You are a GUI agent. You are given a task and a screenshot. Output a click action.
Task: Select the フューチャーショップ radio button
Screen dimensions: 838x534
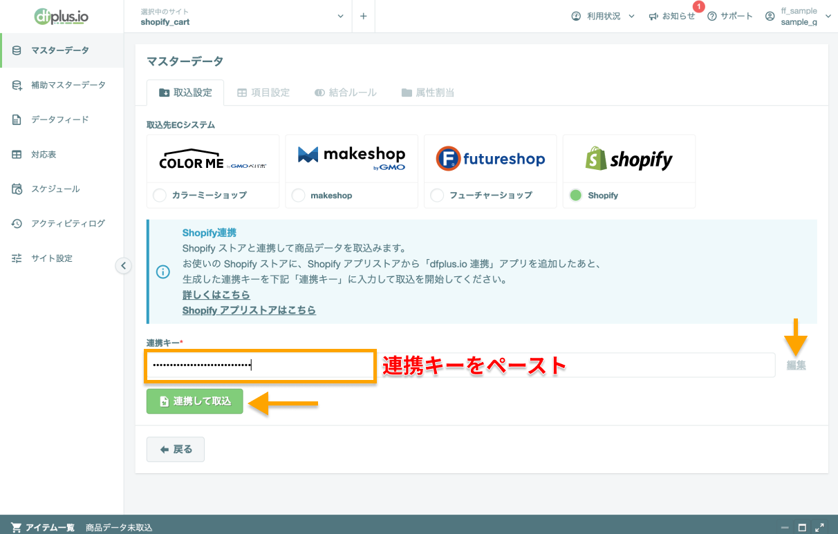tap(437, 196)
